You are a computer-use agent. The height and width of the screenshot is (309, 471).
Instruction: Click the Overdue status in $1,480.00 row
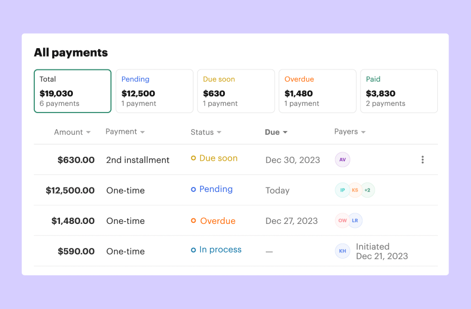[217, 221]
